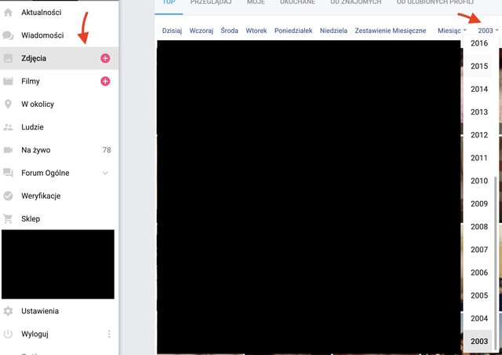
Task: Open Forum Ogólne
Action: (x=45, y=173)
